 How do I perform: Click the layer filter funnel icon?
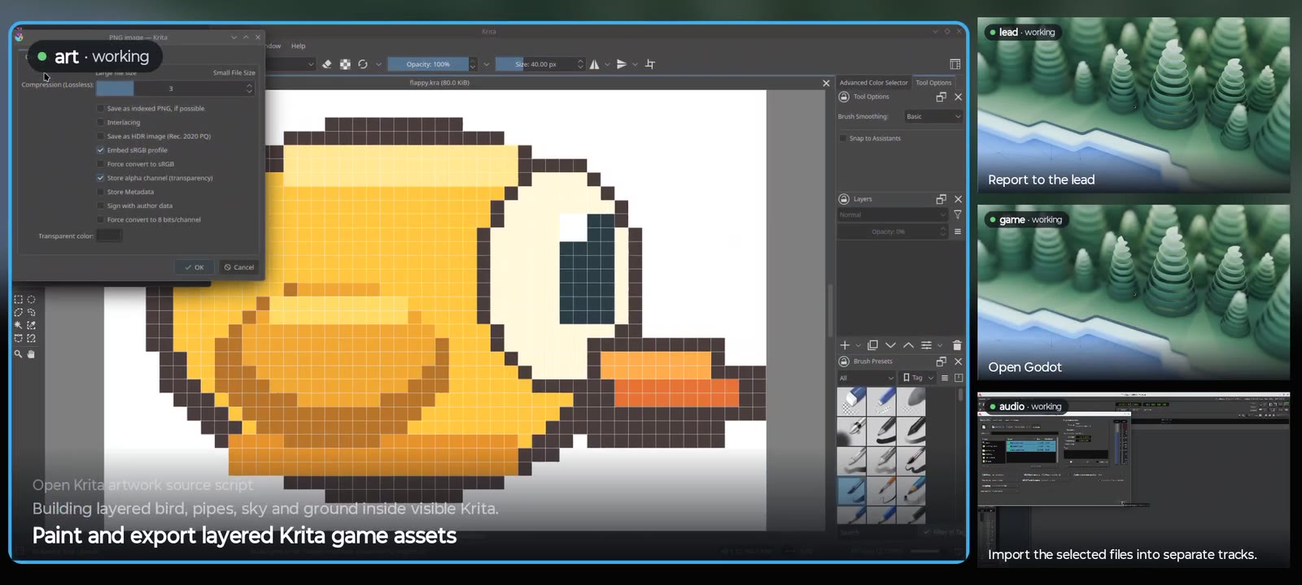click(x=958, y=214)
